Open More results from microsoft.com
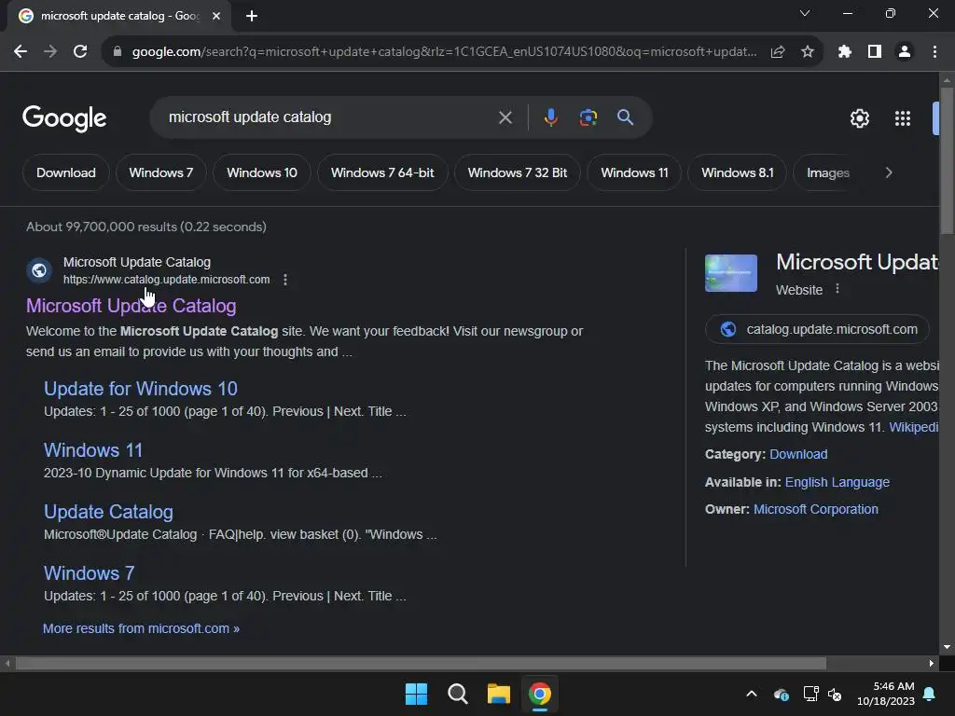This screenshot has width=955, height=716. pyautogui.click(x=141, y=628)
